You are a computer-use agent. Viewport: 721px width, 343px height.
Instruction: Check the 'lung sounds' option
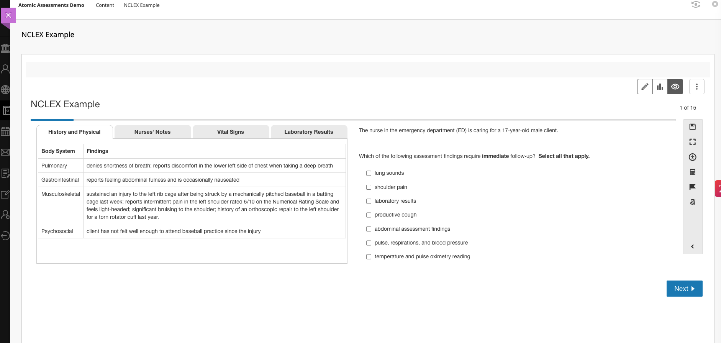pyautogui.click(x=369, y=173)
